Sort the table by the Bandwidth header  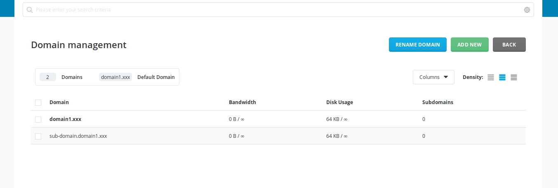[x=243, y=102]
